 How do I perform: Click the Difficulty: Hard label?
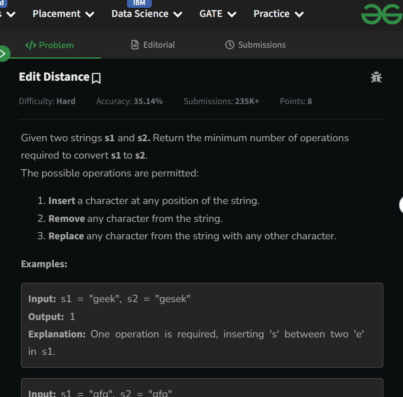47,101
